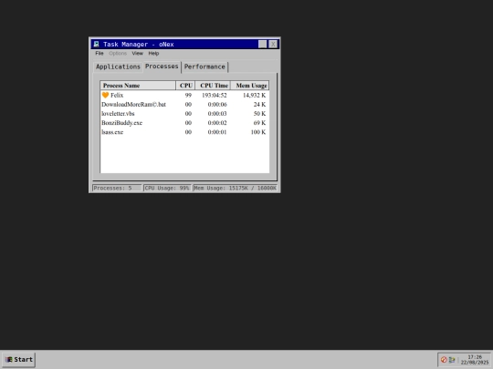Open the Help menu
The image size is (493, 369).
[x=153, y=54]
